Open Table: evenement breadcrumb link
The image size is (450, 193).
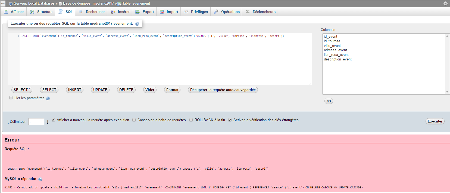coord(136,4)
